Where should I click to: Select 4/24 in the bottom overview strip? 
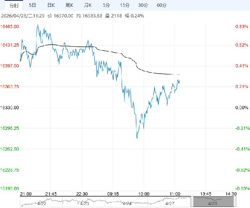128,203
